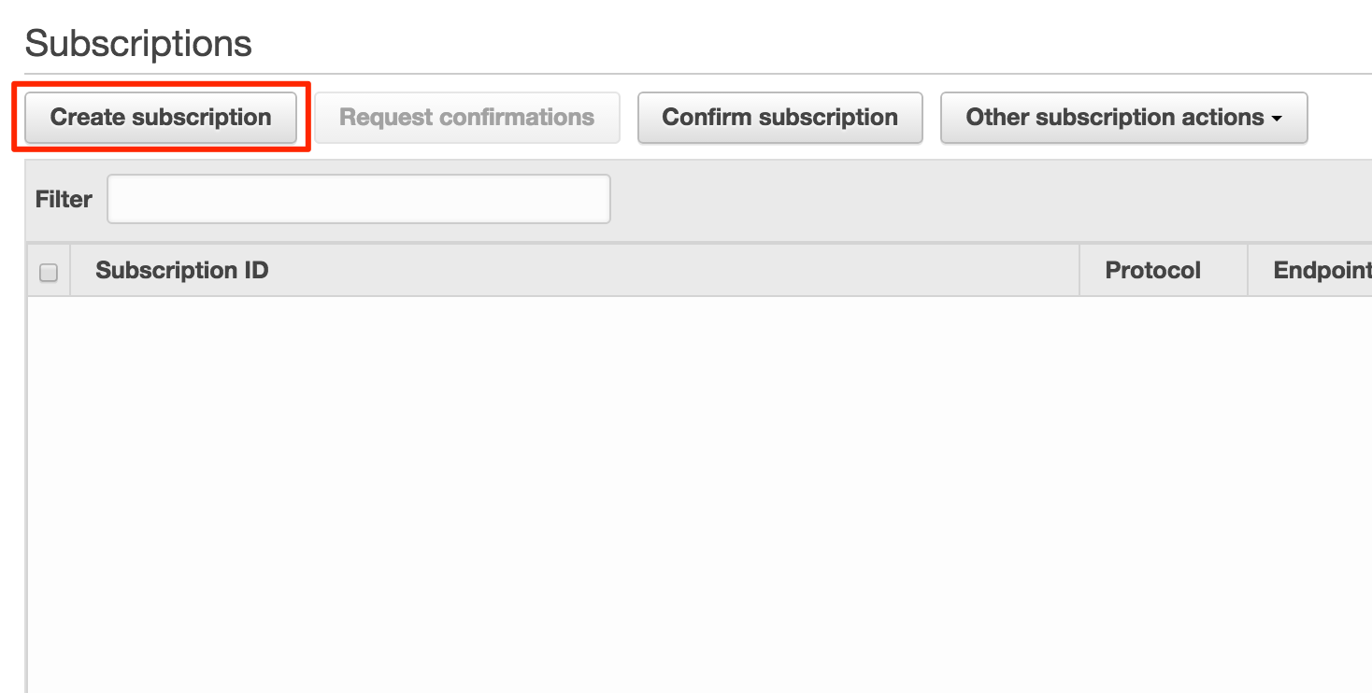Select Other subscription actions in the toolbar
The width and height of the screenshot is (1372, 693).
click(1122, 118)
